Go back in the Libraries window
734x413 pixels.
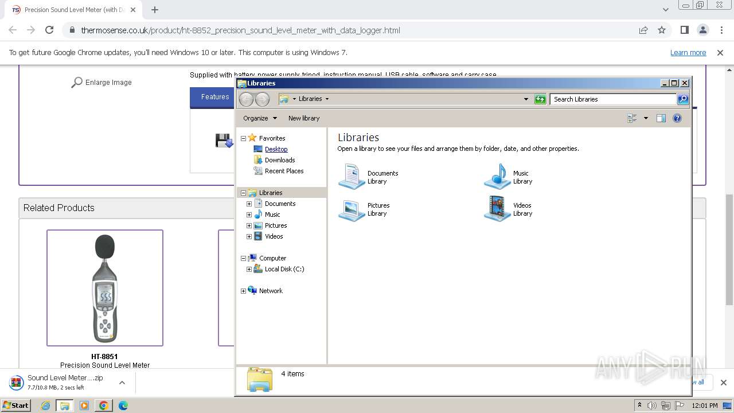click(x=246, y=99)
